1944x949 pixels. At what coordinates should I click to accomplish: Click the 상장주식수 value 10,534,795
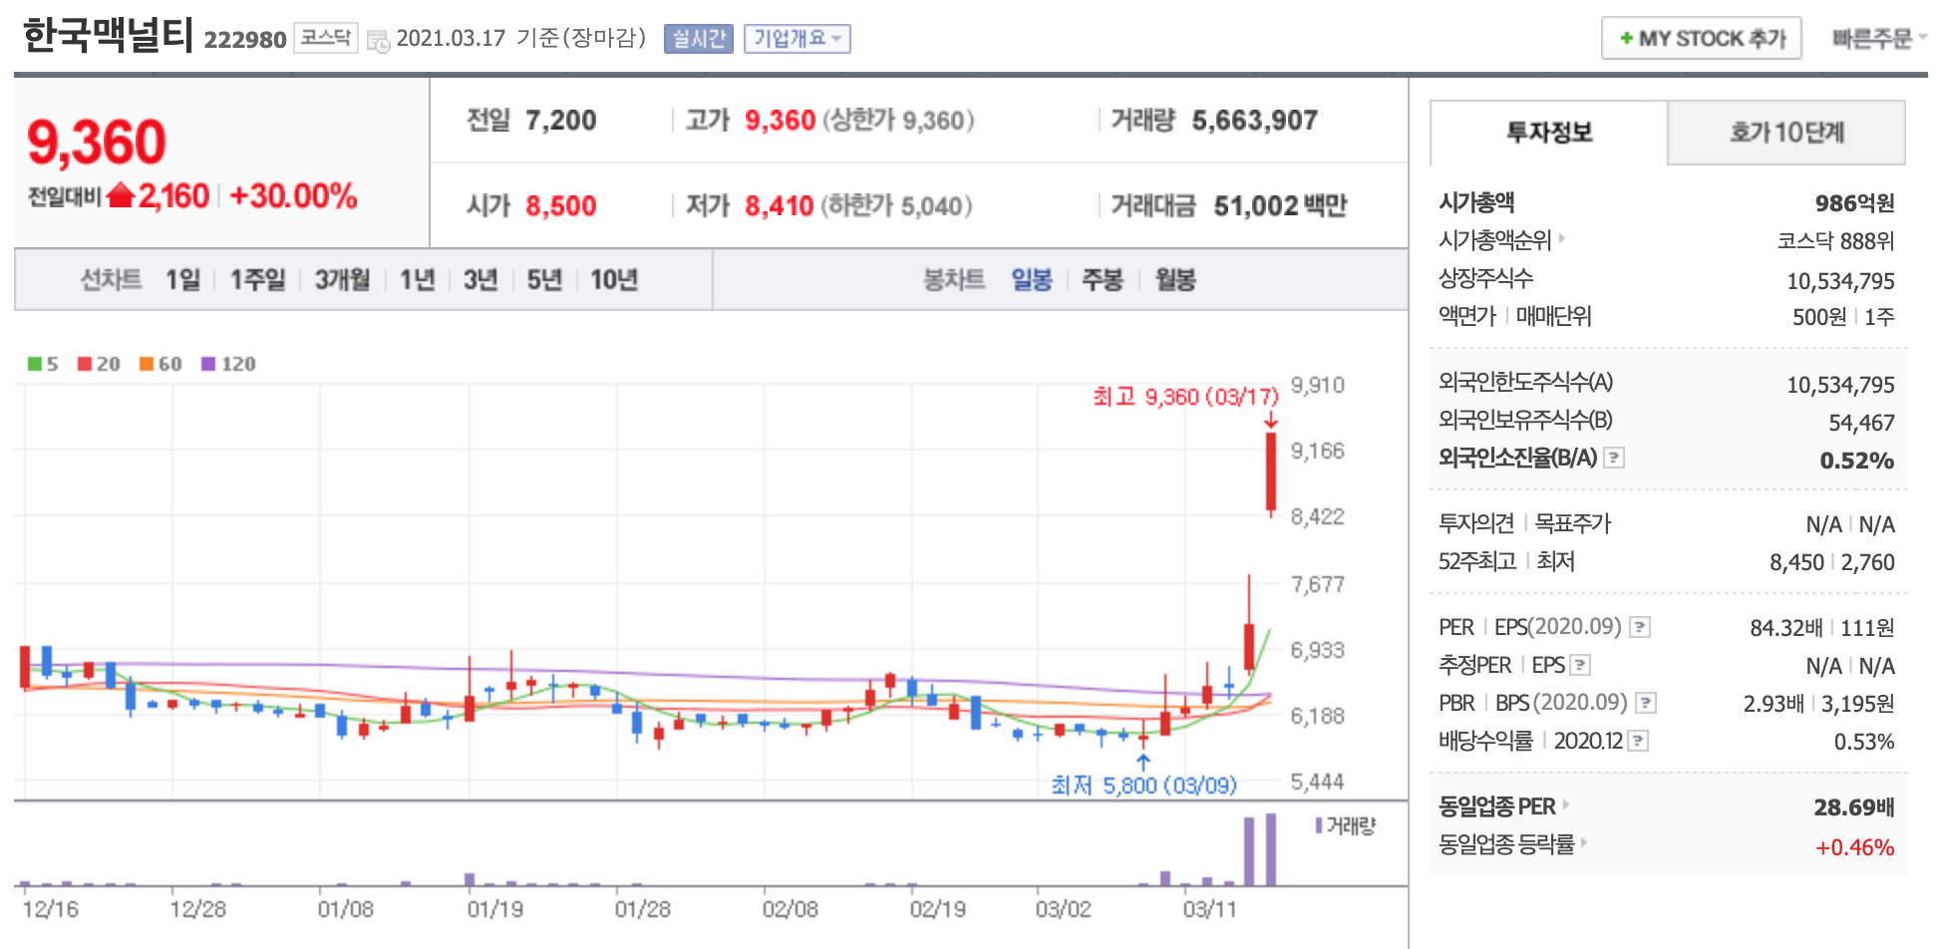1840,281
